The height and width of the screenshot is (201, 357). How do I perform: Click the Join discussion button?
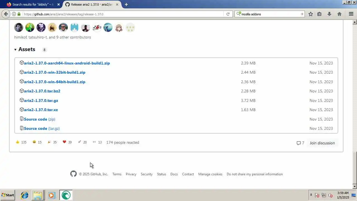click(322, 143)
